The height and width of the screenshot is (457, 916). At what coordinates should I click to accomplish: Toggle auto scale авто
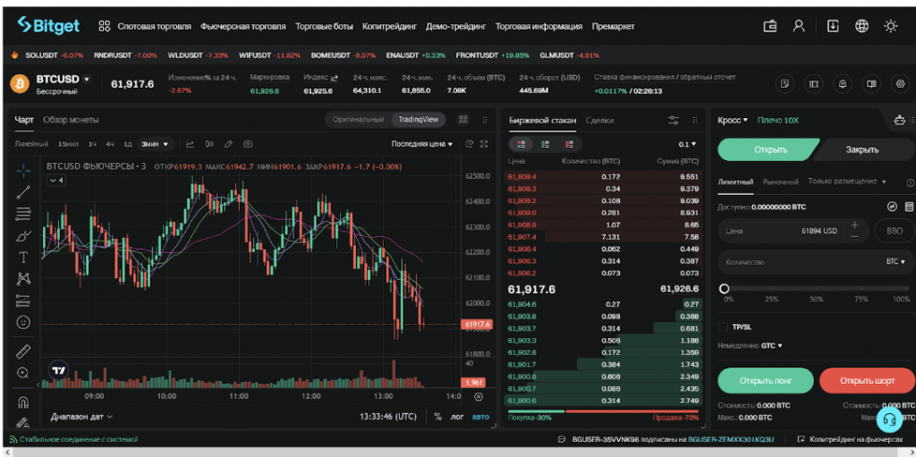coord(480,417)
